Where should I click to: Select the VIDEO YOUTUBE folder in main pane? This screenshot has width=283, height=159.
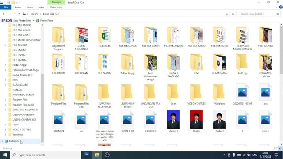point(196,95)
